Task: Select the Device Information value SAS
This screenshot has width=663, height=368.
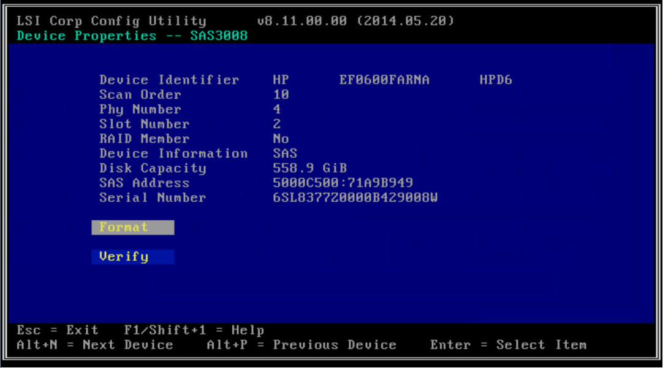Action: (x=285, y=153)
